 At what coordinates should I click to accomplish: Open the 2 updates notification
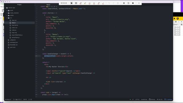pyautogui.click(x=168, y=100)
